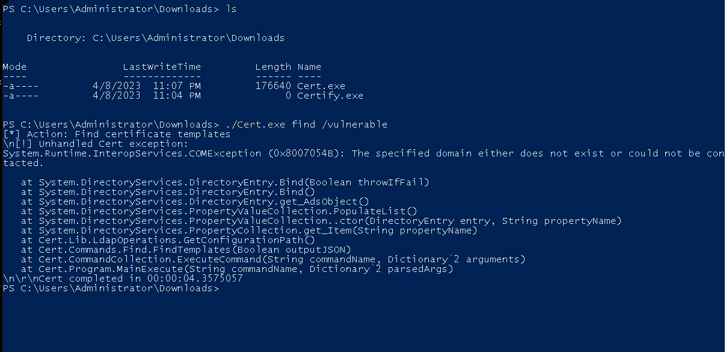
Task: Click the Directory path line
Action: tap(156, 38)
